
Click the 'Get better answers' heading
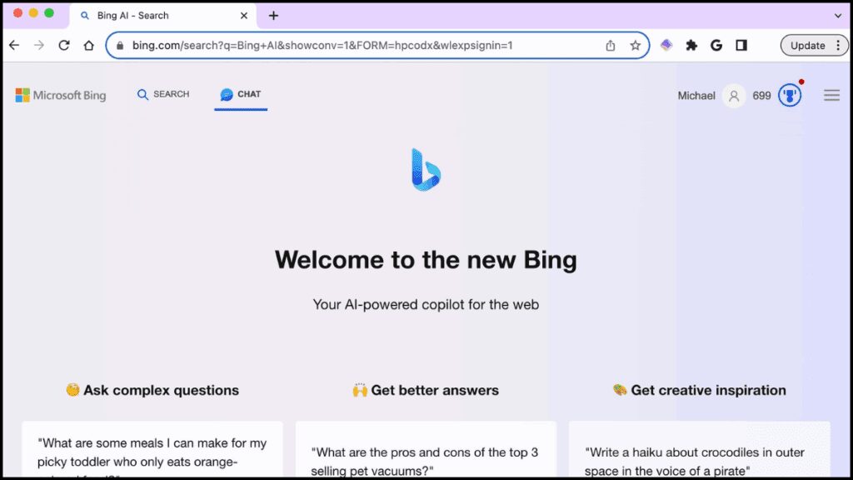(x=426, y=390)
